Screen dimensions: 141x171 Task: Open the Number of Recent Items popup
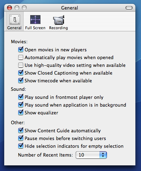pos(91,155)
